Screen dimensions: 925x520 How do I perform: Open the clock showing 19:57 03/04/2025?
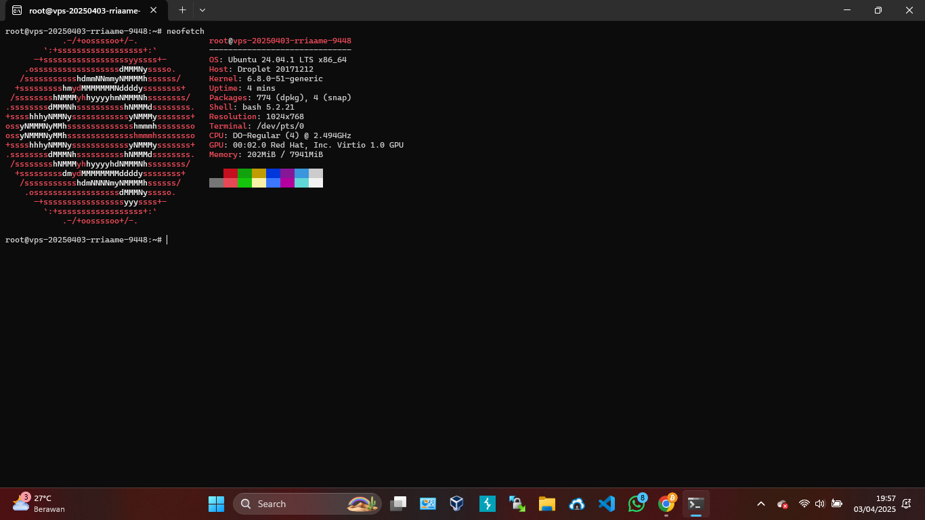pyautogui.click(x=874, y=504)
